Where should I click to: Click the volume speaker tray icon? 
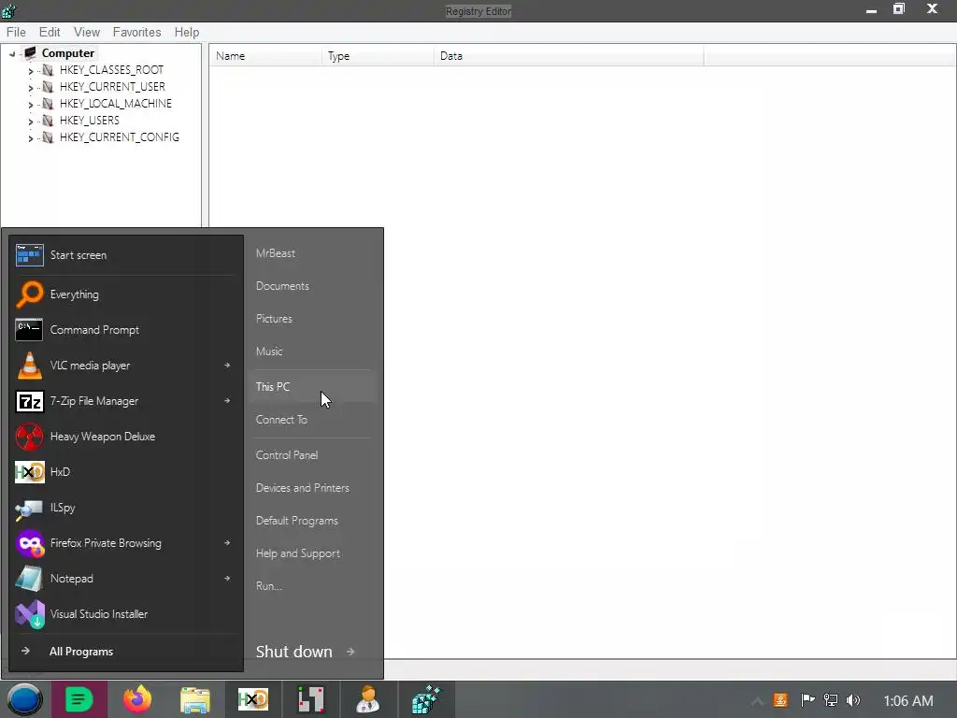pyautogui.click(x=853, y=700)
